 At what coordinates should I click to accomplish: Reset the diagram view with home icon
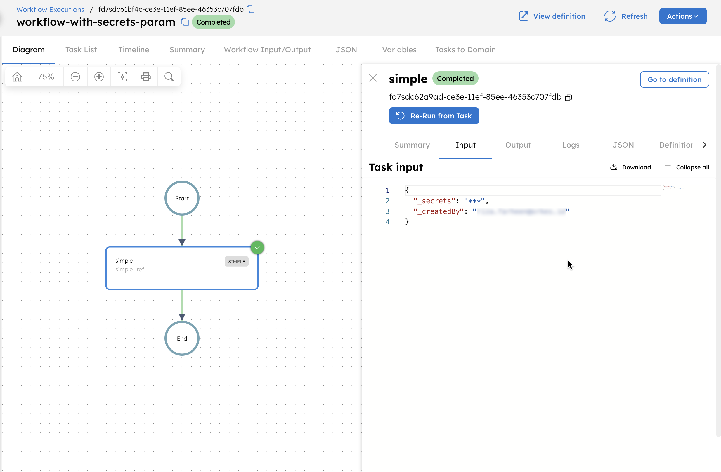(17, 77)
